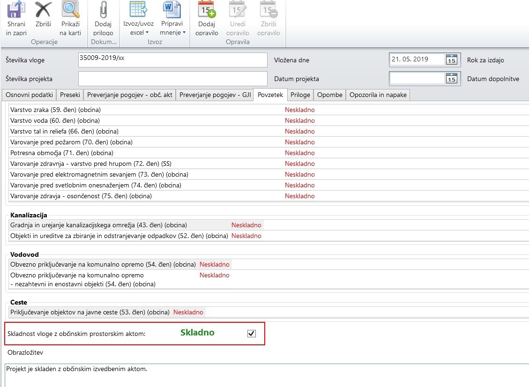Open Prikaži na karti map view

[70, 10]
